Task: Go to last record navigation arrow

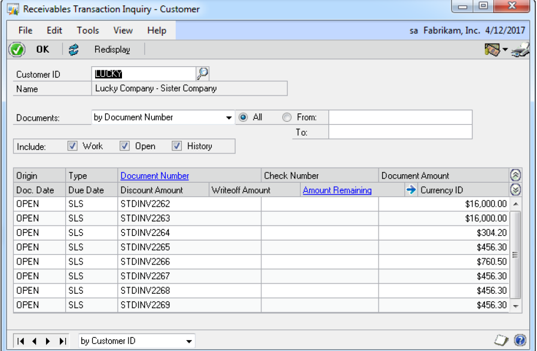Action: coord(62,341)
